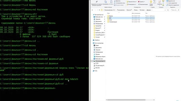181x101 pixels.
Task: Click Растения in the address breadcrumb
Action: click(142, 10)
